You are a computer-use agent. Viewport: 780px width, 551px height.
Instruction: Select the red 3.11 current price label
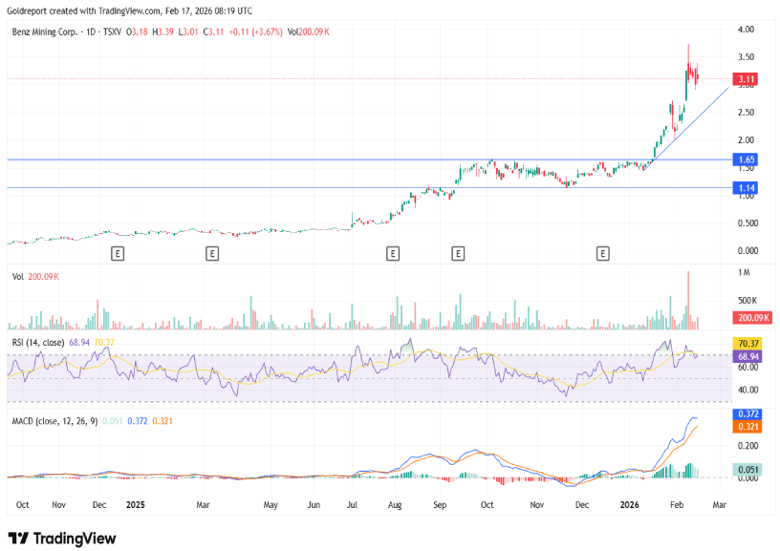coord(747,78)
